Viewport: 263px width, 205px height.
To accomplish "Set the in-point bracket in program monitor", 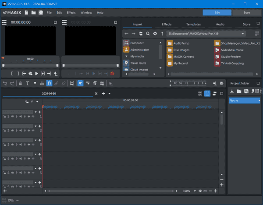I will tap(12, 74).
